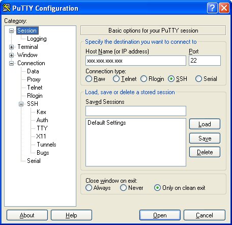Viewport: 232px width, 225px height.
Task: Select Default Settings in session list
Action: click(107, 123)
